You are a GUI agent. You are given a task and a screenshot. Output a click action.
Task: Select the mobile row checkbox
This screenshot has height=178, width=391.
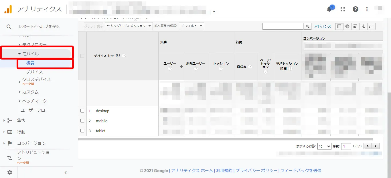(x=82, y=121)
